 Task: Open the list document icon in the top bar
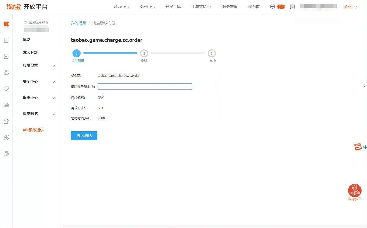click(292, 7)
